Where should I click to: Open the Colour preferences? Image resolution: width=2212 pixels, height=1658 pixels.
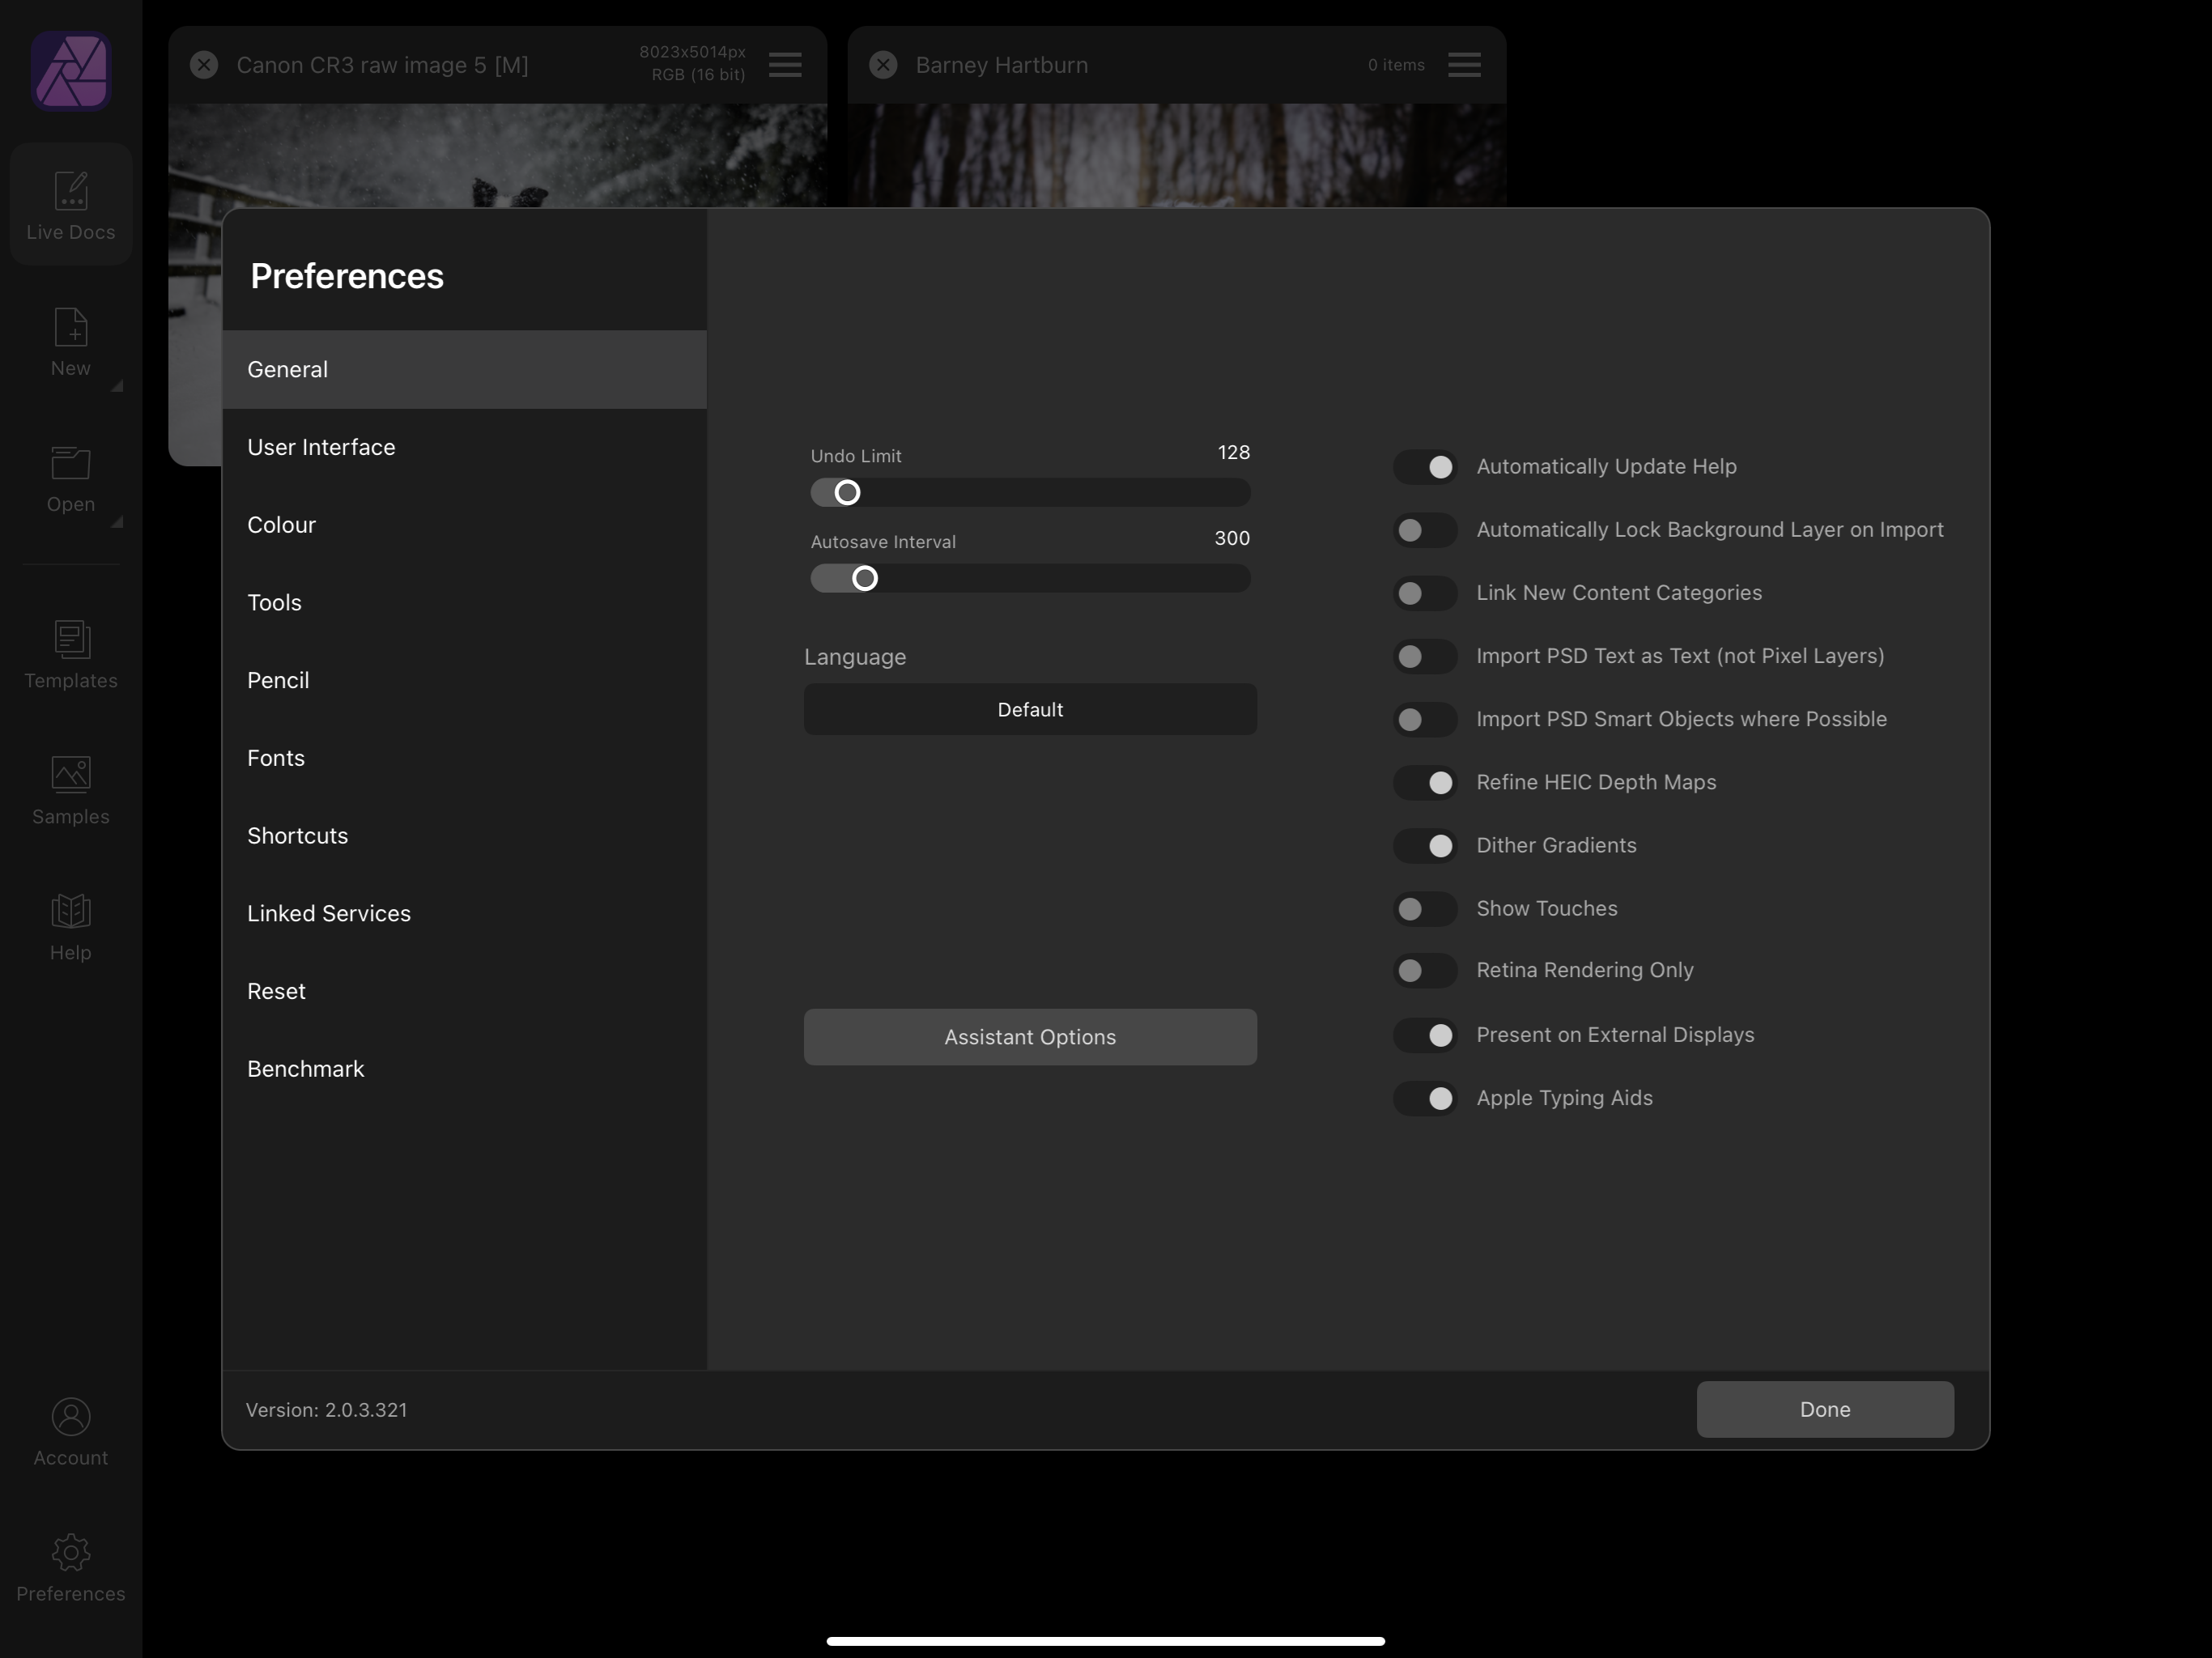(x=464, y=525)
